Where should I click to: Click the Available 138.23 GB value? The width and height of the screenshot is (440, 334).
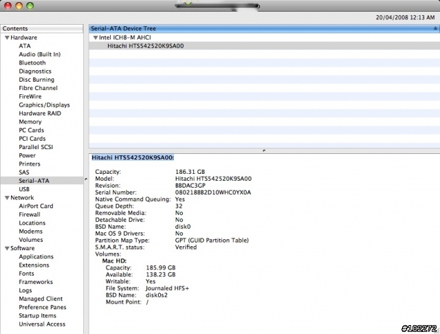click(x=160, y=274)
